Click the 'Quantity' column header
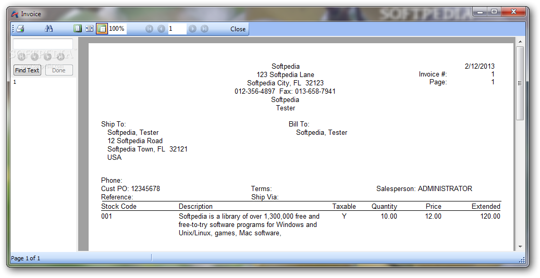This screenshot has height=278, width=540. click(384, 207)
